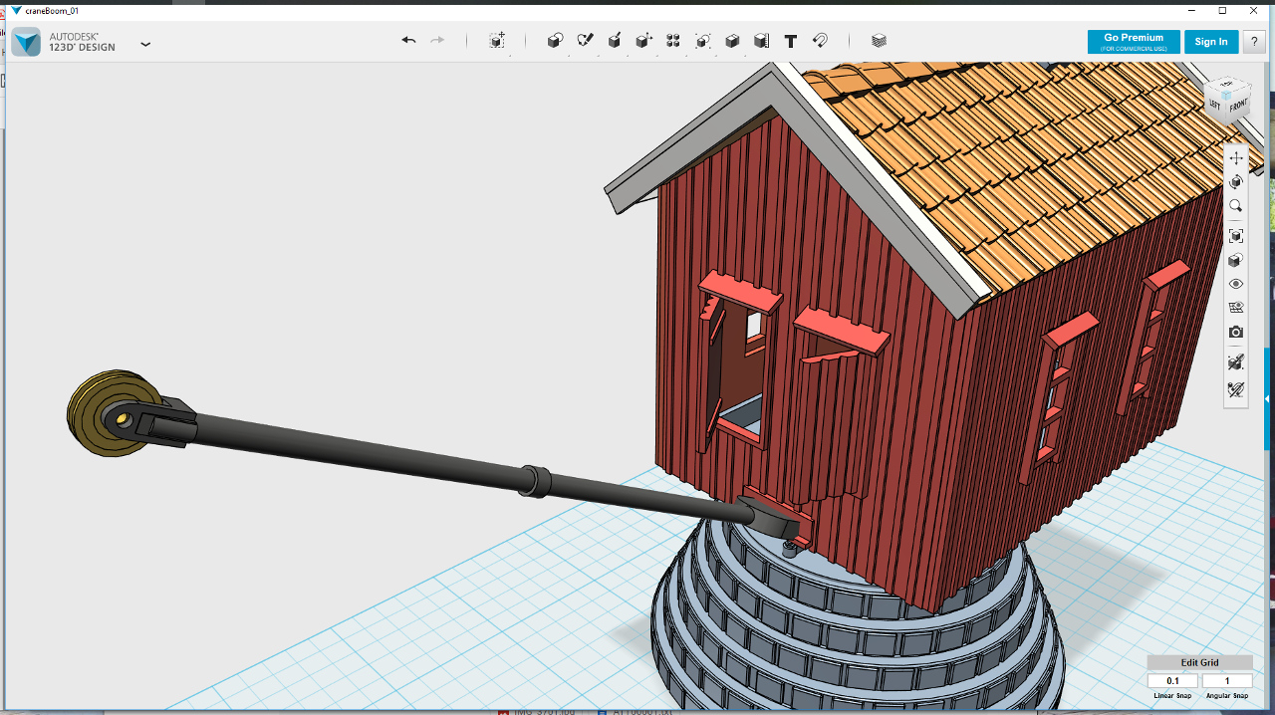Select the Zoom magnifier tool

(x=1236, y=206)
